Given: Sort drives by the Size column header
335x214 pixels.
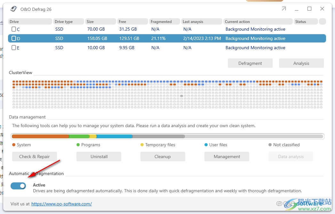Looking at the screenshot, I should (100, 21).
